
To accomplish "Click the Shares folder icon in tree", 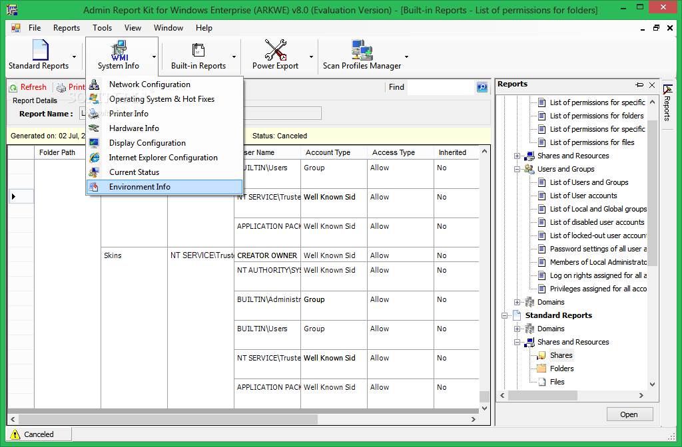I will (x=541, y=355).
